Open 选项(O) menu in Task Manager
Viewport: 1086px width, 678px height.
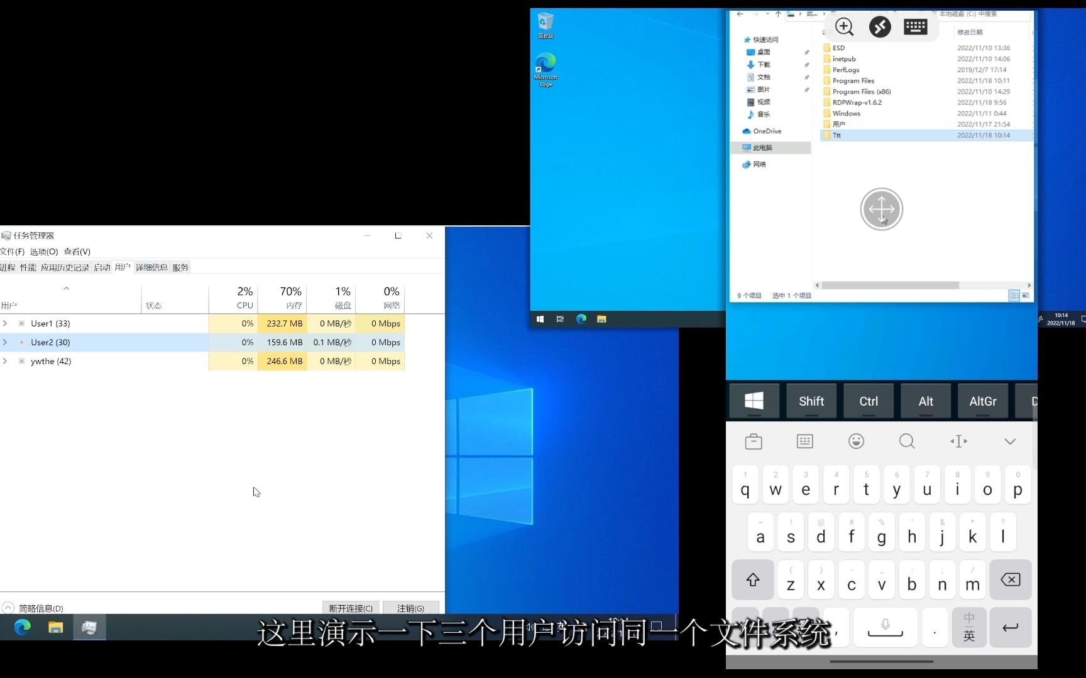click(x=44, y=252)
